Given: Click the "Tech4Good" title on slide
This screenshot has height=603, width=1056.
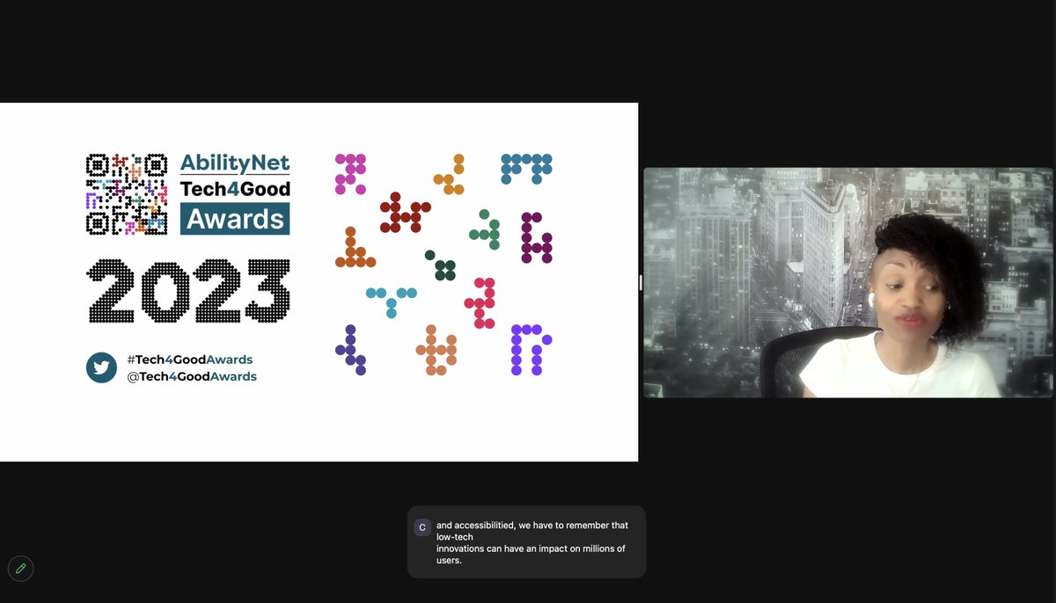Looking at the screenshot, I should coord(235,188).
